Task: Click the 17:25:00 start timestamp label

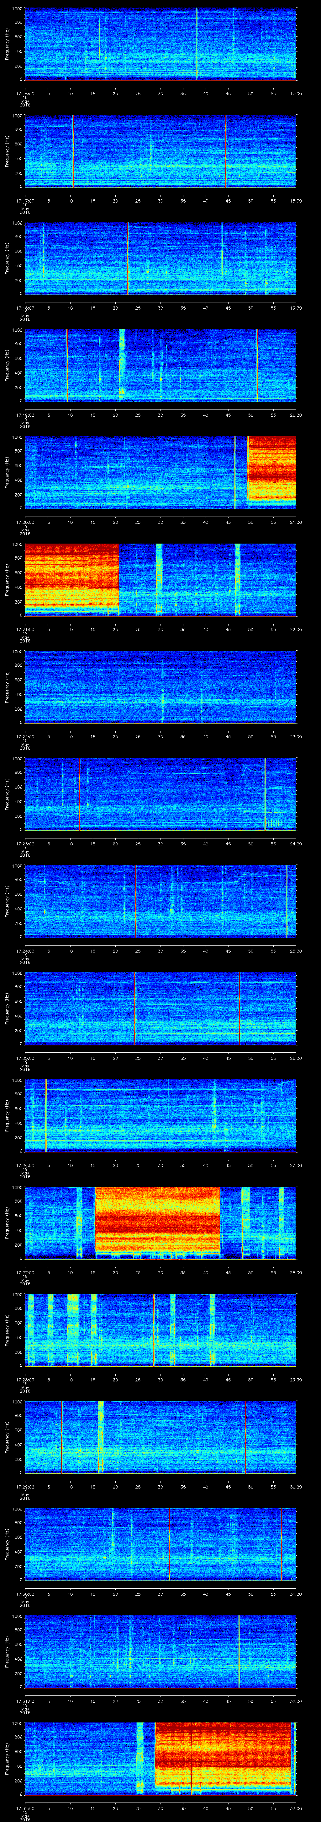Action: pos(25,1058)
